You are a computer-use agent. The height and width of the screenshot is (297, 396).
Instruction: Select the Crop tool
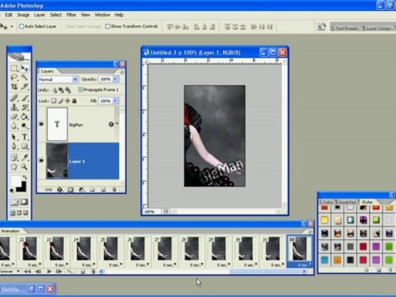[x=14, y=87]
